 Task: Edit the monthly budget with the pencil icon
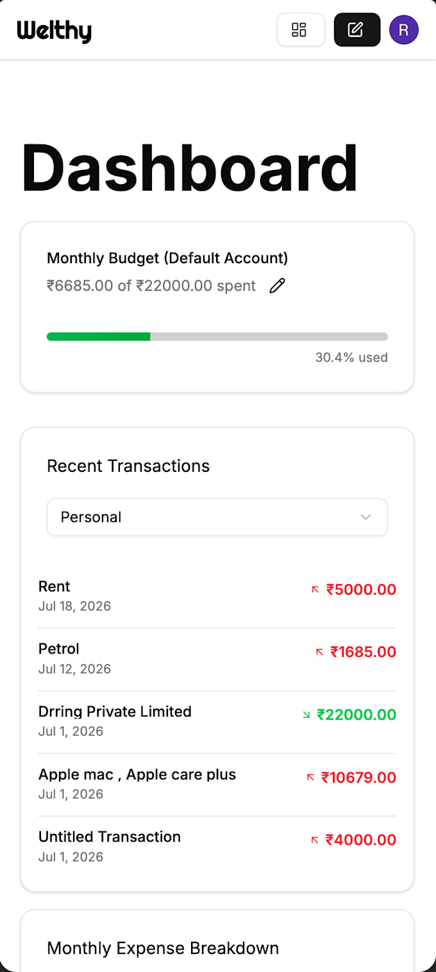(277, 286)
